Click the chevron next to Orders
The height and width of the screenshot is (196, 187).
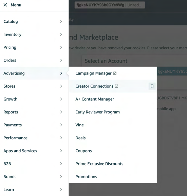[61, 60]
